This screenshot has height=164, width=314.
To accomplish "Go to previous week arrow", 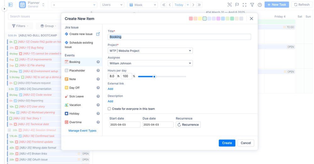I will (170, 5).
